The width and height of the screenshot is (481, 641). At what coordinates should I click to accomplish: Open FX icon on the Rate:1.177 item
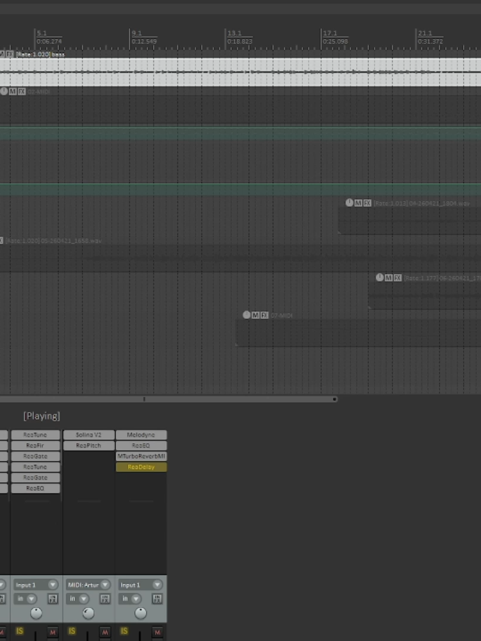pyautogui.click(x=397, y=278)
